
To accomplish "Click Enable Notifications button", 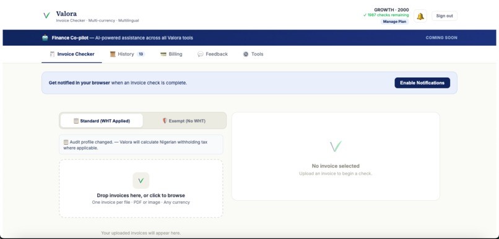I will click(422, 83).
